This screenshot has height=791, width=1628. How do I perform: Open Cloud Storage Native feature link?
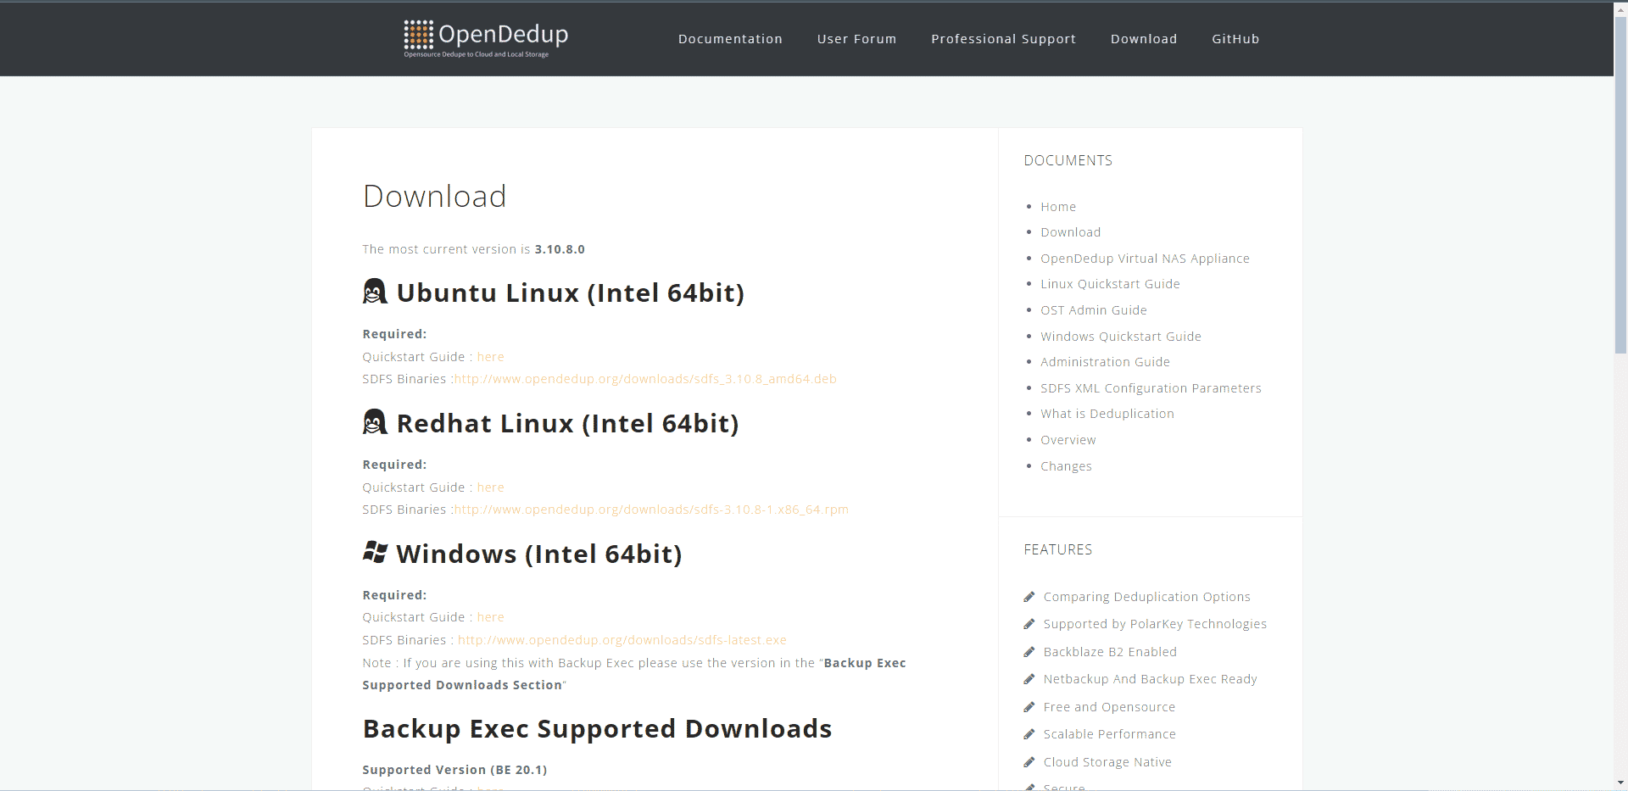pyautogui.click(x=1107, y=762)
